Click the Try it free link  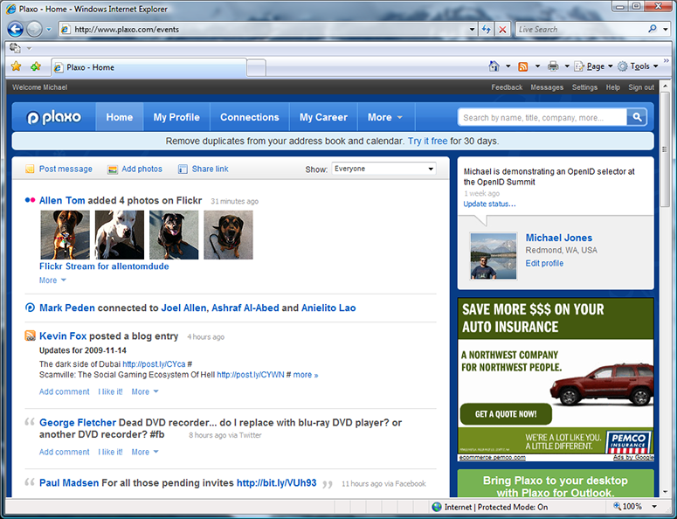click(x=427, y=141)
